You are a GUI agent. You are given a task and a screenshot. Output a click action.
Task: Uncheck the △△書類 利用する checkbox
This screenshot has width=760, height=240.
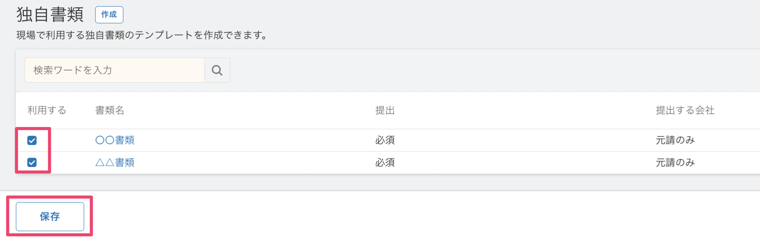point(32,163)
